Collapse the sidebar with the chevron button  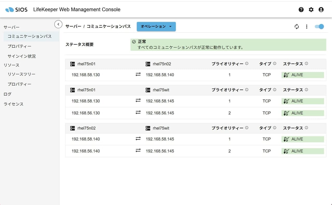pyautogui.click(x=58, y=24)
